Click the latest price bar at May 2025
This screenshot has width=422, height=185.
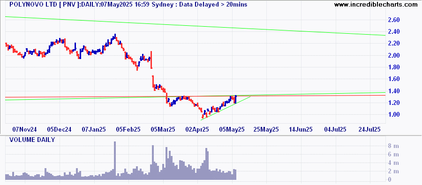point(235,99)
